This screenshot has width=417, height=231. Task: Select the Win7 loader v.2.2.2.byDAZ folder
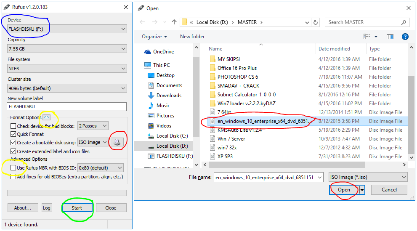click(246, 103)
